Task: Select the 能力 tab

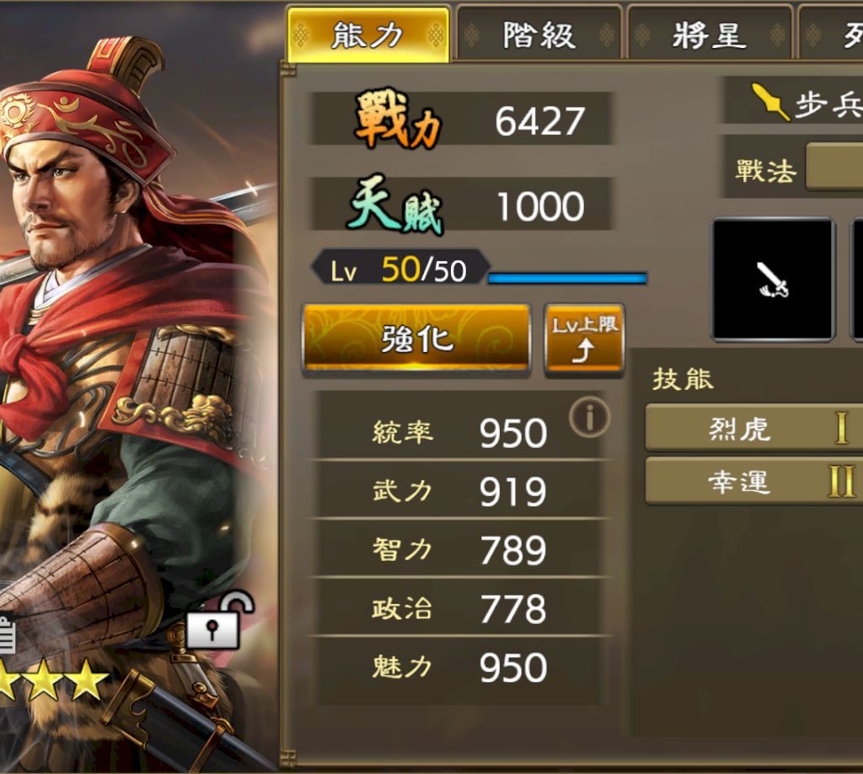Action: [x=367, y=34]
